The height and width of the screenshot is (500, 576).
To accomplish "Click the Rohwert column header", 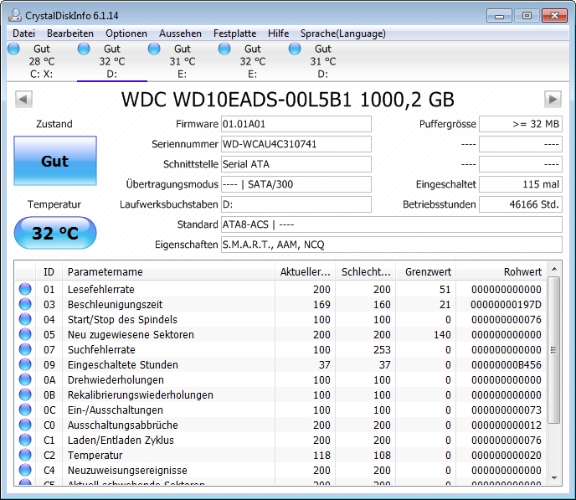I will click(501, 272).
